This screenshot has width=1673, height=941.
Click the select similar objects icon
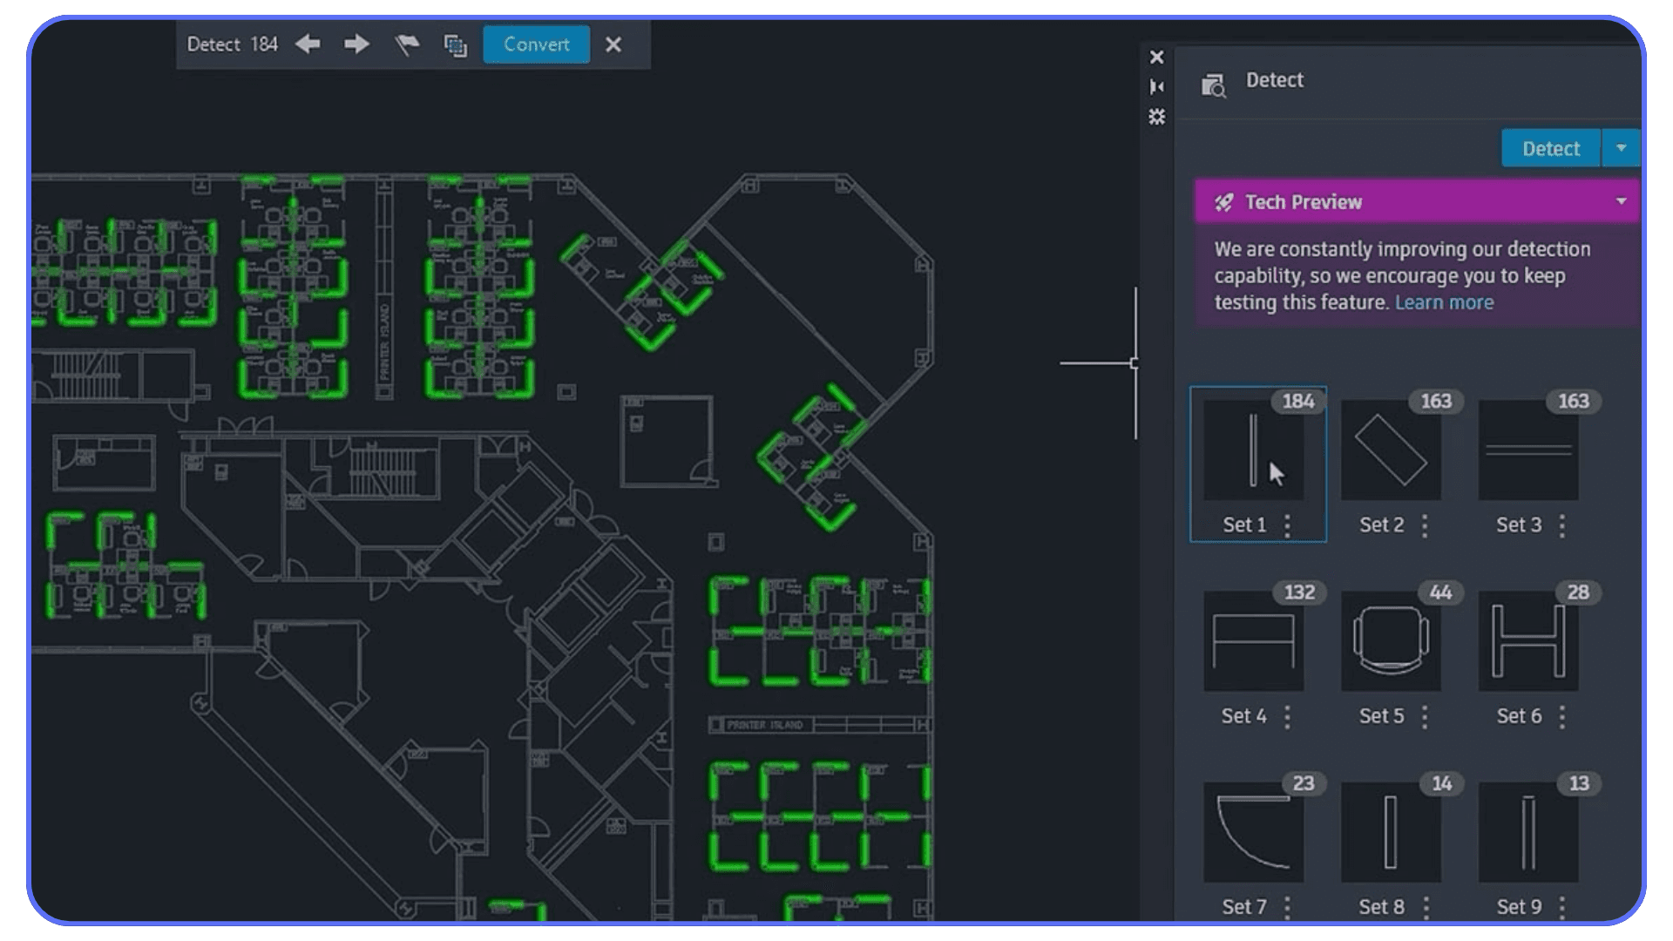(x=456, y=44)
